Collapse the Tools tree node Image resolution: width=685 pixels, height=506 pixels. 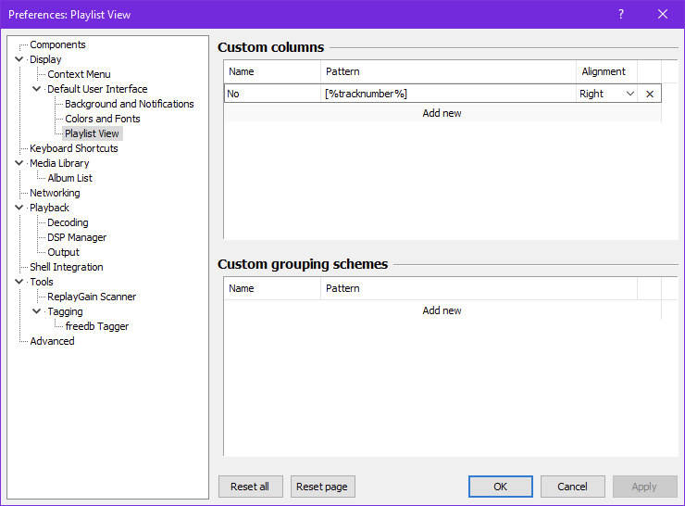(19, 281)
